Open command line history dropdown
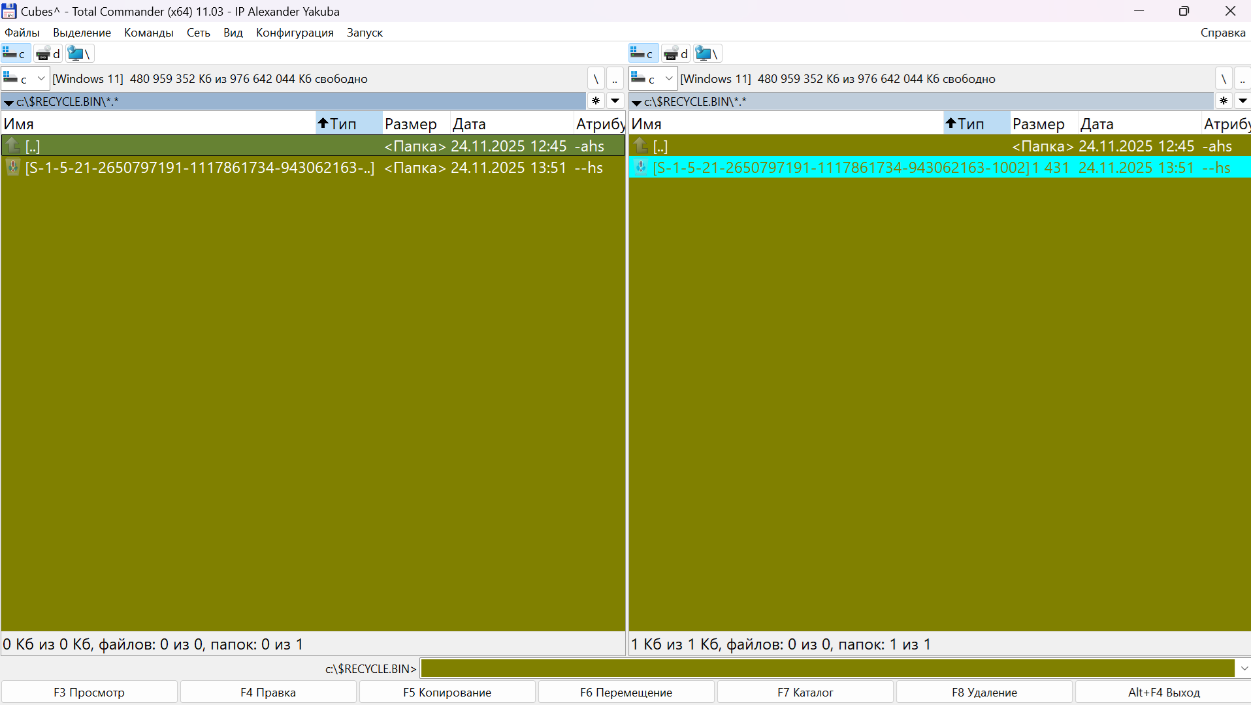 pyautogui.click(x=1244, y=668)
